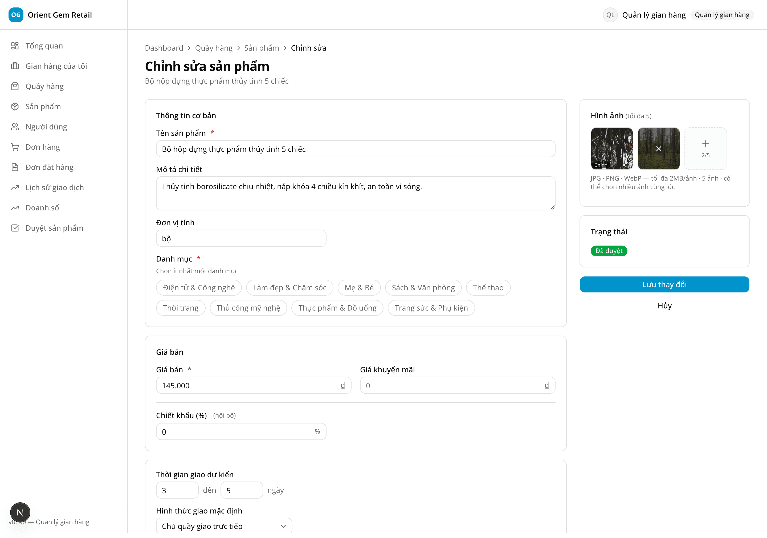
Task: Open Duyệt sản phẩm sidebar item
Action: tap(63, 228)
